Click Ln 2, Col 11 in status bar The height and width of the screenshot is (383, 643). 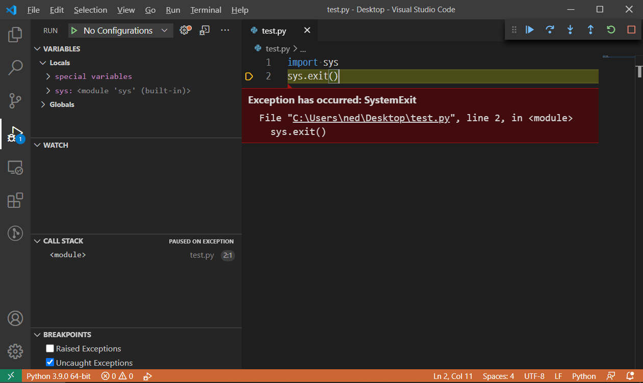click(x=453, y=376)
